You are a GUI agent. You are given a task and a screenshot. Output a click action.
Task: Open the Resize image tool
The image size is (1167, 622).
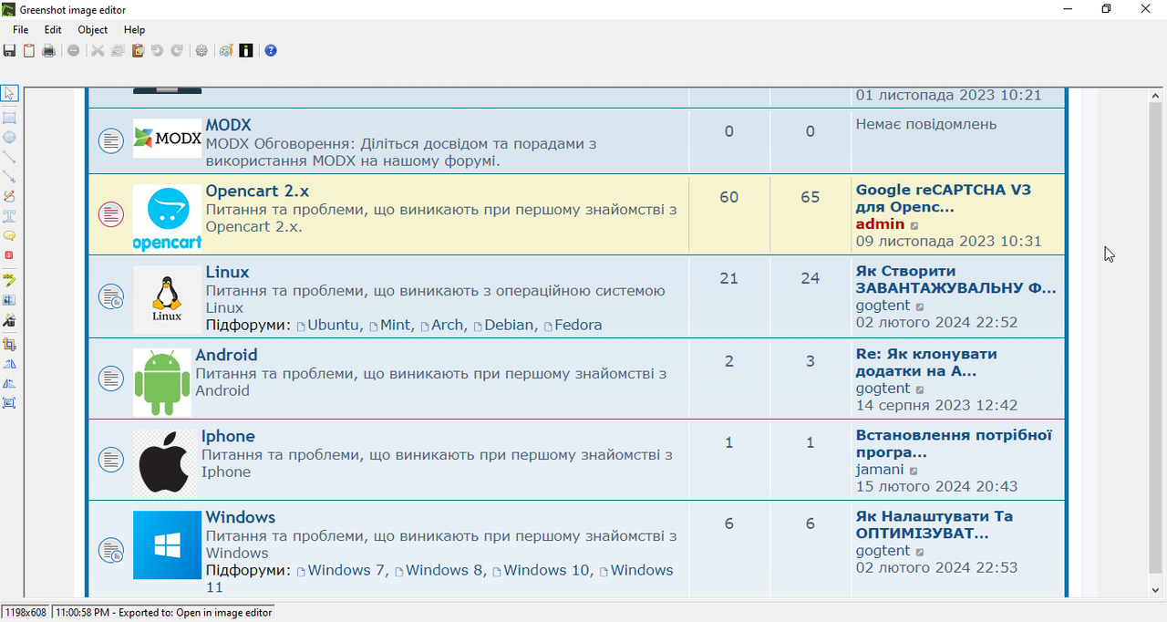[9, 402]
